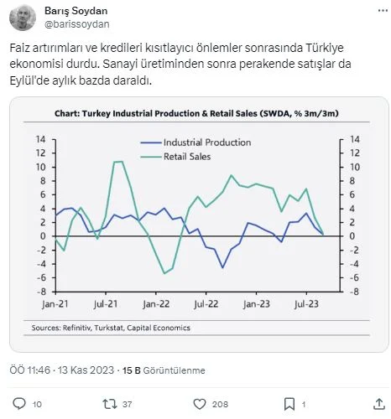The image size is (391, 419).
Task: Click the bookmark count 1
Action: pos(304,404)
